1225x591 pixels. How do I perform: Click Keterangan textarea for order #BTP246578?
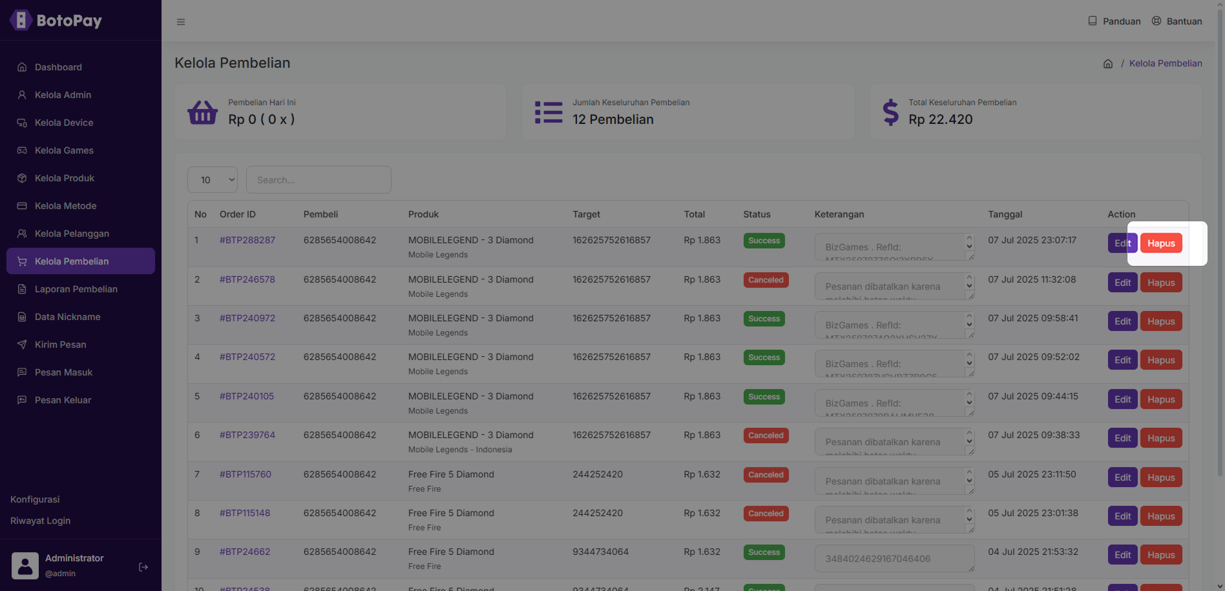(x=894, y=286)
